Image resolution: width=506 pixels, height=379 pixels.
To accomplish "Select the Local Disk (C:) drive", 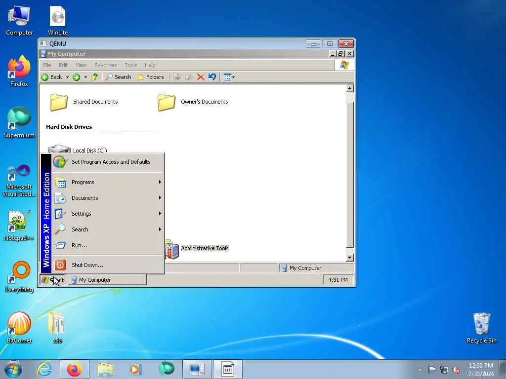I will 78,150.
